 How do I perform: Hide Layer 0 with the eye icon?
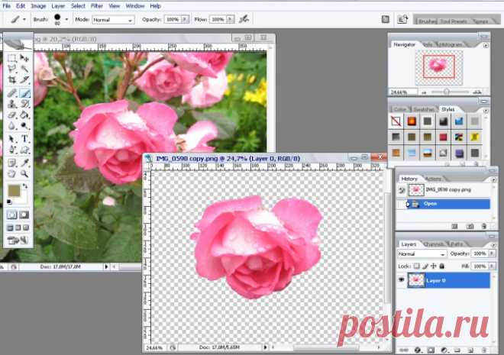pos(403,280)
